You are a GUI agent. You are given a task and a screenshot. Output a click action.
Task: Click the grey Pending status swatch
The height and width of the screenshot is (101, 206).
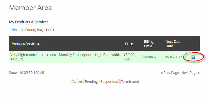[84, 81]
